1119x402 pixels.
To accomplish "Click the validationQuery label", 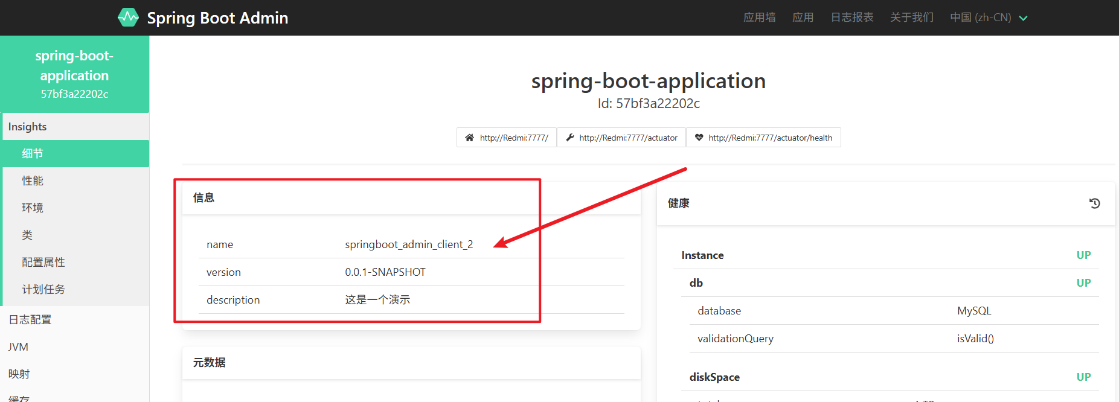I will [736, 339].
